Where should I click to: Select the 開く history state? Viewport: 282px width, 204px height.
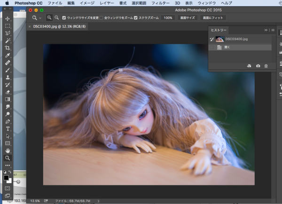[x=240, y=47]
